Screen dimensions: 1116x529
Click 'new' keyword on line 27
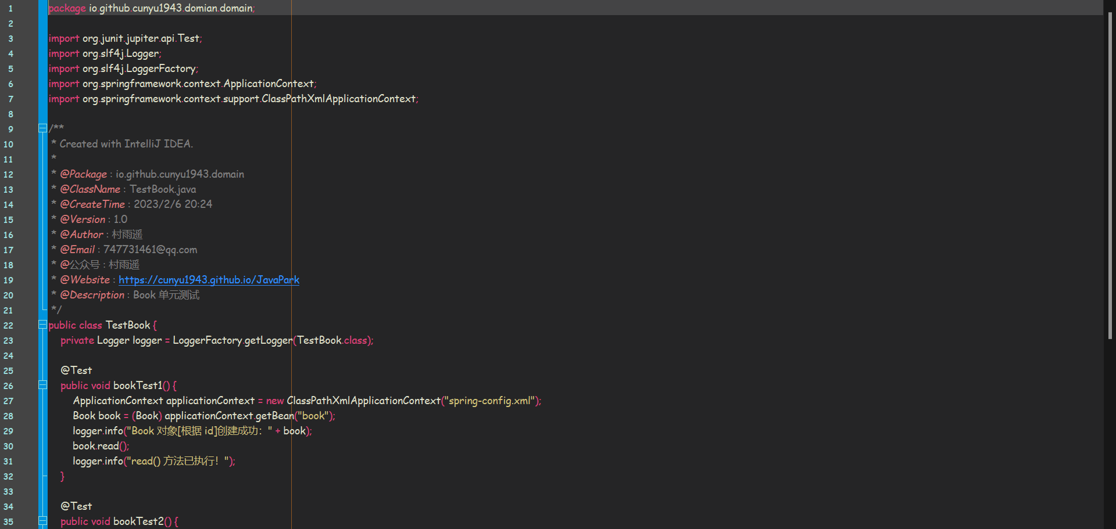pos(275,401)
